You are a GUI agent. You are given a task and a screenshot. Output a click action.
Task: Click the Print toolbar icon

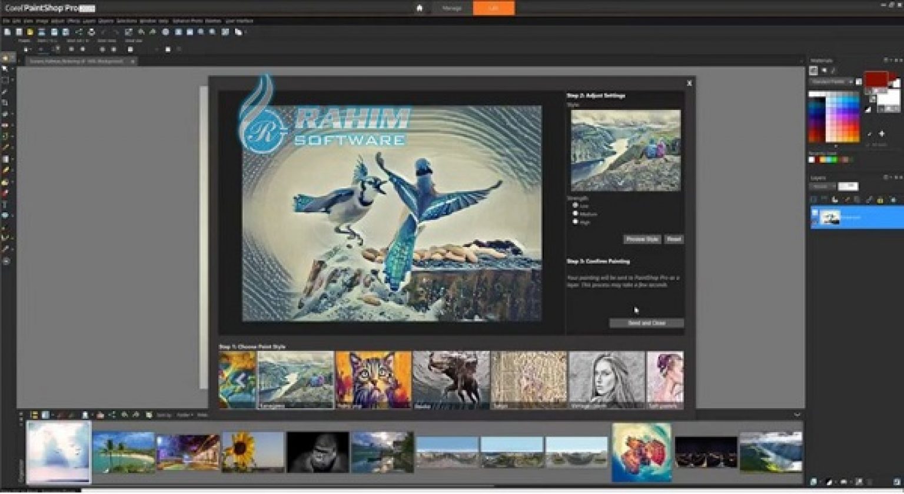coord(91,32)
